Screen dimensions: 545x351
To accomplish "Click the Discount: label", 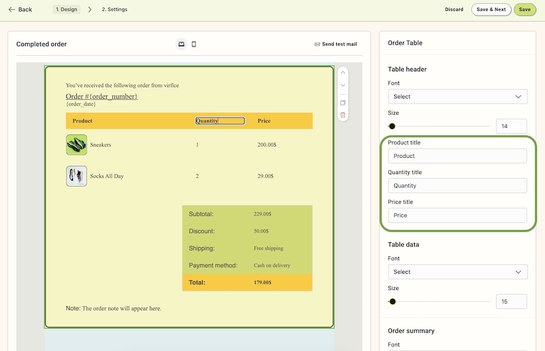I will point(202,231).
